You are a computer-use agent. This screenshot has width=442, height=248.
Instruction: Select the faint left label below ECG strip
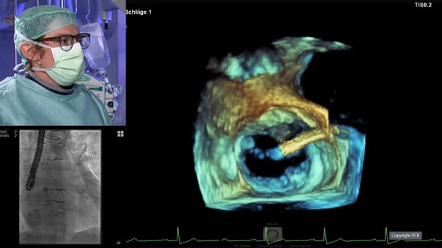coord(242,246)
